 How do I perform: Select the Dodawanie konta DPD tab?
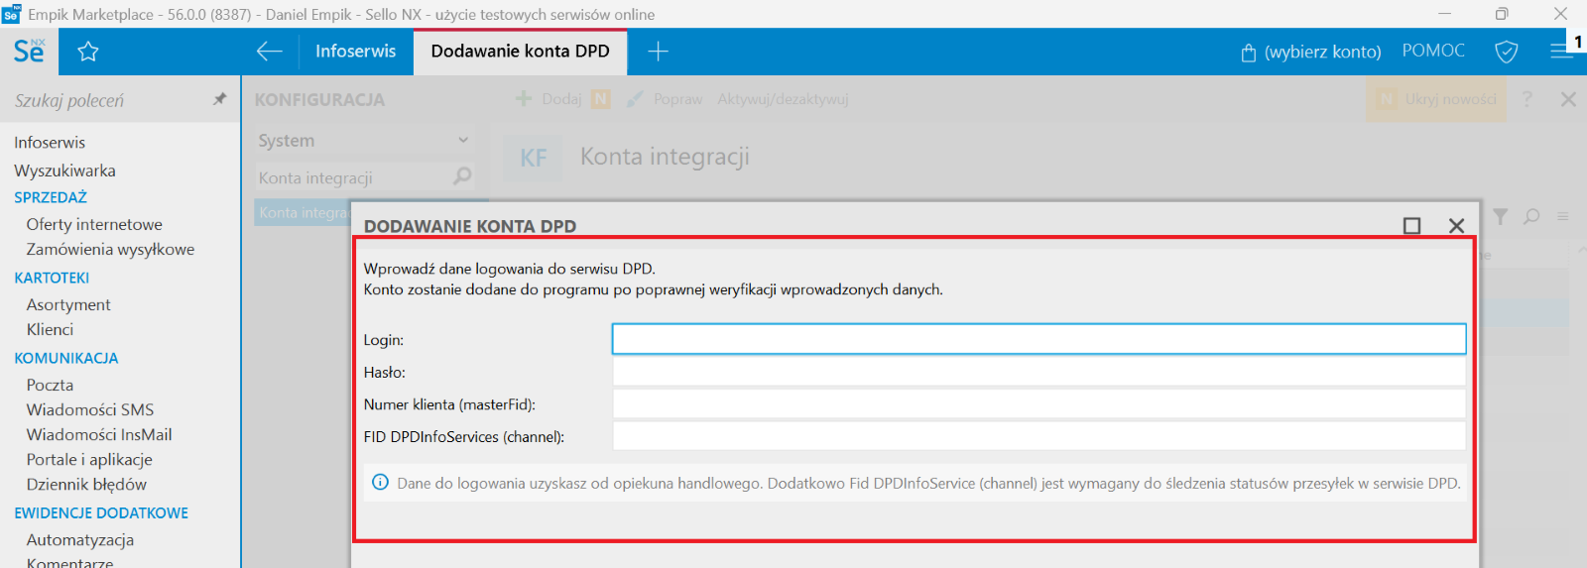(520, 52)
